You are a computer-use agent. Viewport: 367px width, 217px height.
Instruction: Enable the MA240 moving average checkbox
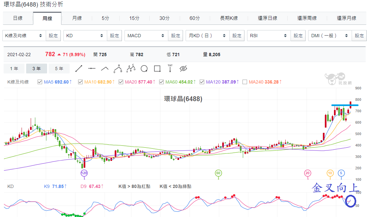click(245, 82)
